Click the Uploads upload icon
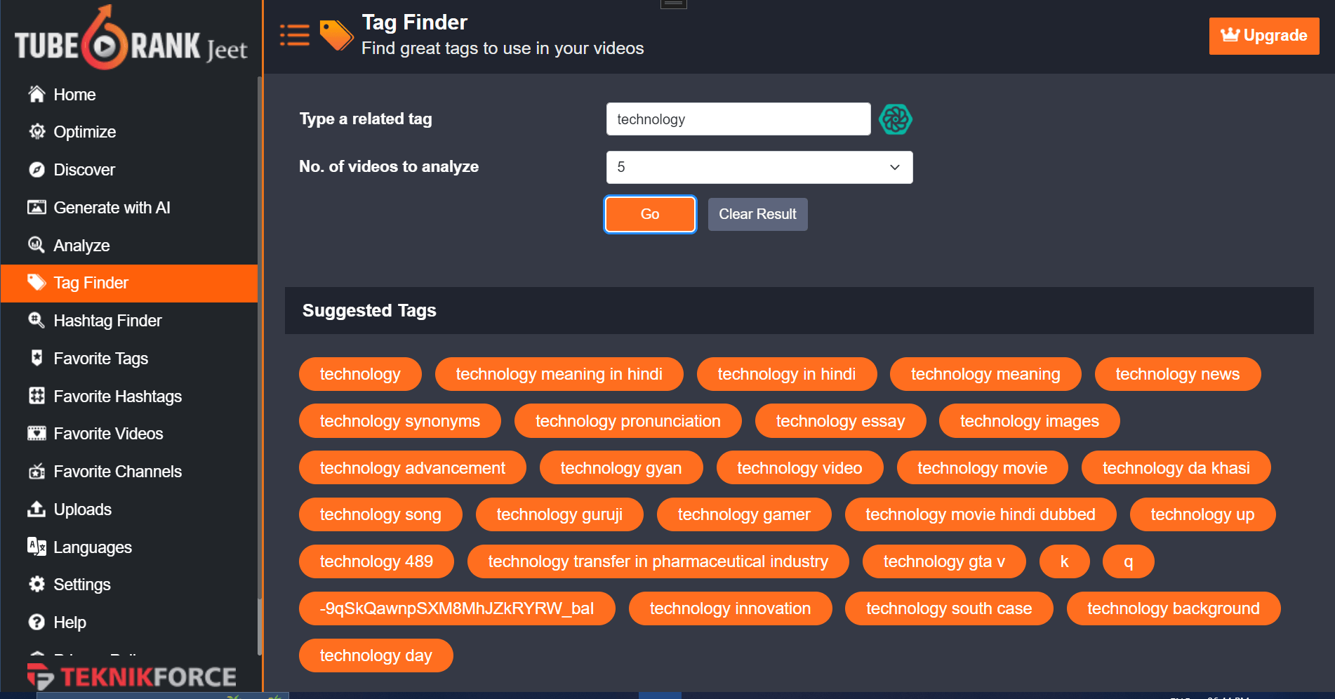The width and height of the screenshot is (1335, 699). (36, 509)
